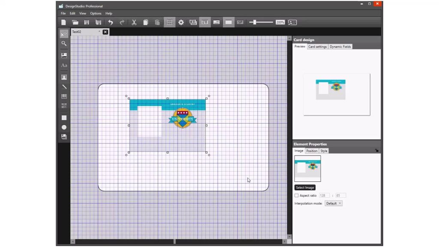Click the overlapping windows toolbar icon
This screenshot has width=439, height=247.
[193, 22]
